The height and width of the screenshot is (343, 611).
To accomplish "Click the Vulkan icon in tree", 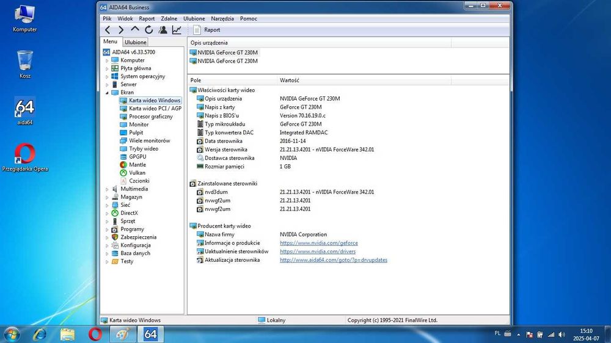I will click(x=123, y=173).
